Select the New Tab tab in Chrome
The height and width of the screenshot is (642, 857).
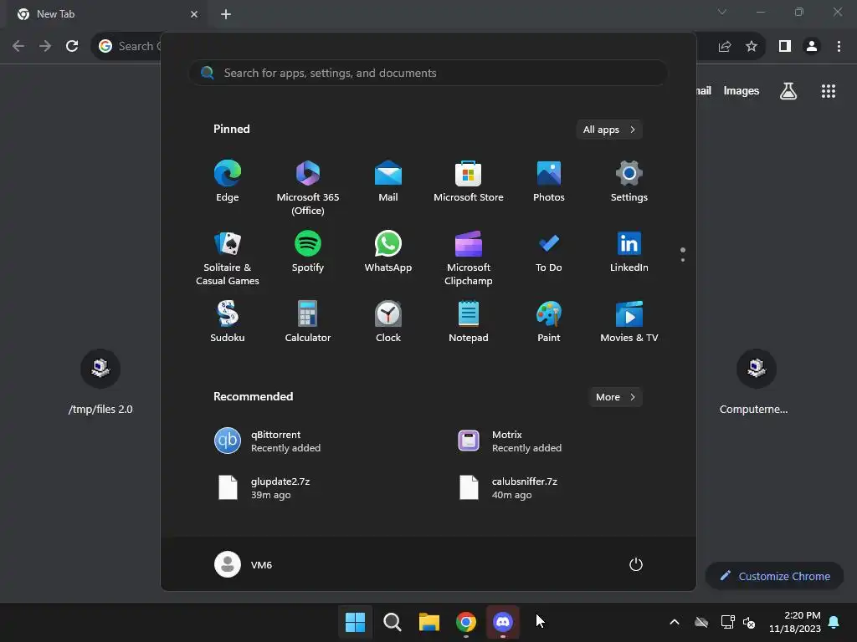point(107,14)
